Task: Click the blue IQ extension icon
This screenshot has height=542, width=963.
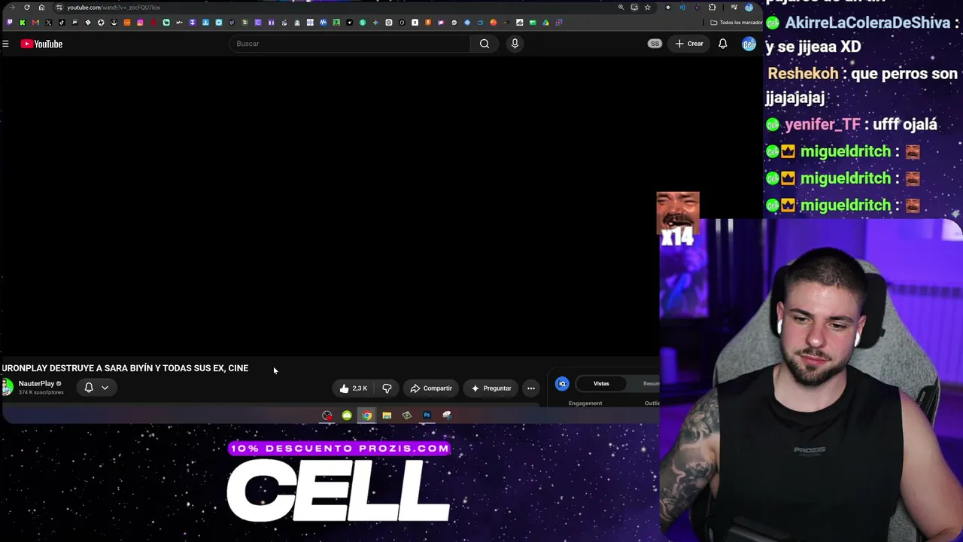Action: coord(562,384)
